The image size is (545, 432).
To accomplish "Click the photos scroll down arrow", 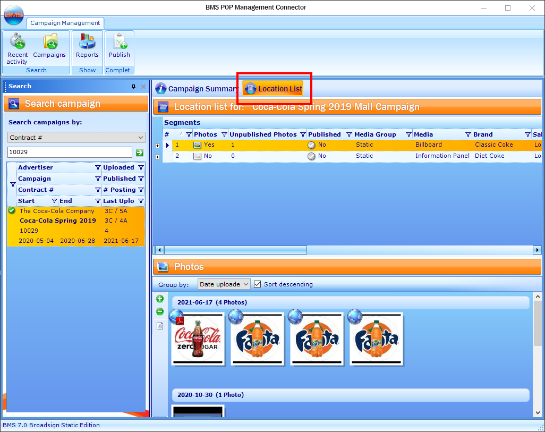I will tap(538, 412).
